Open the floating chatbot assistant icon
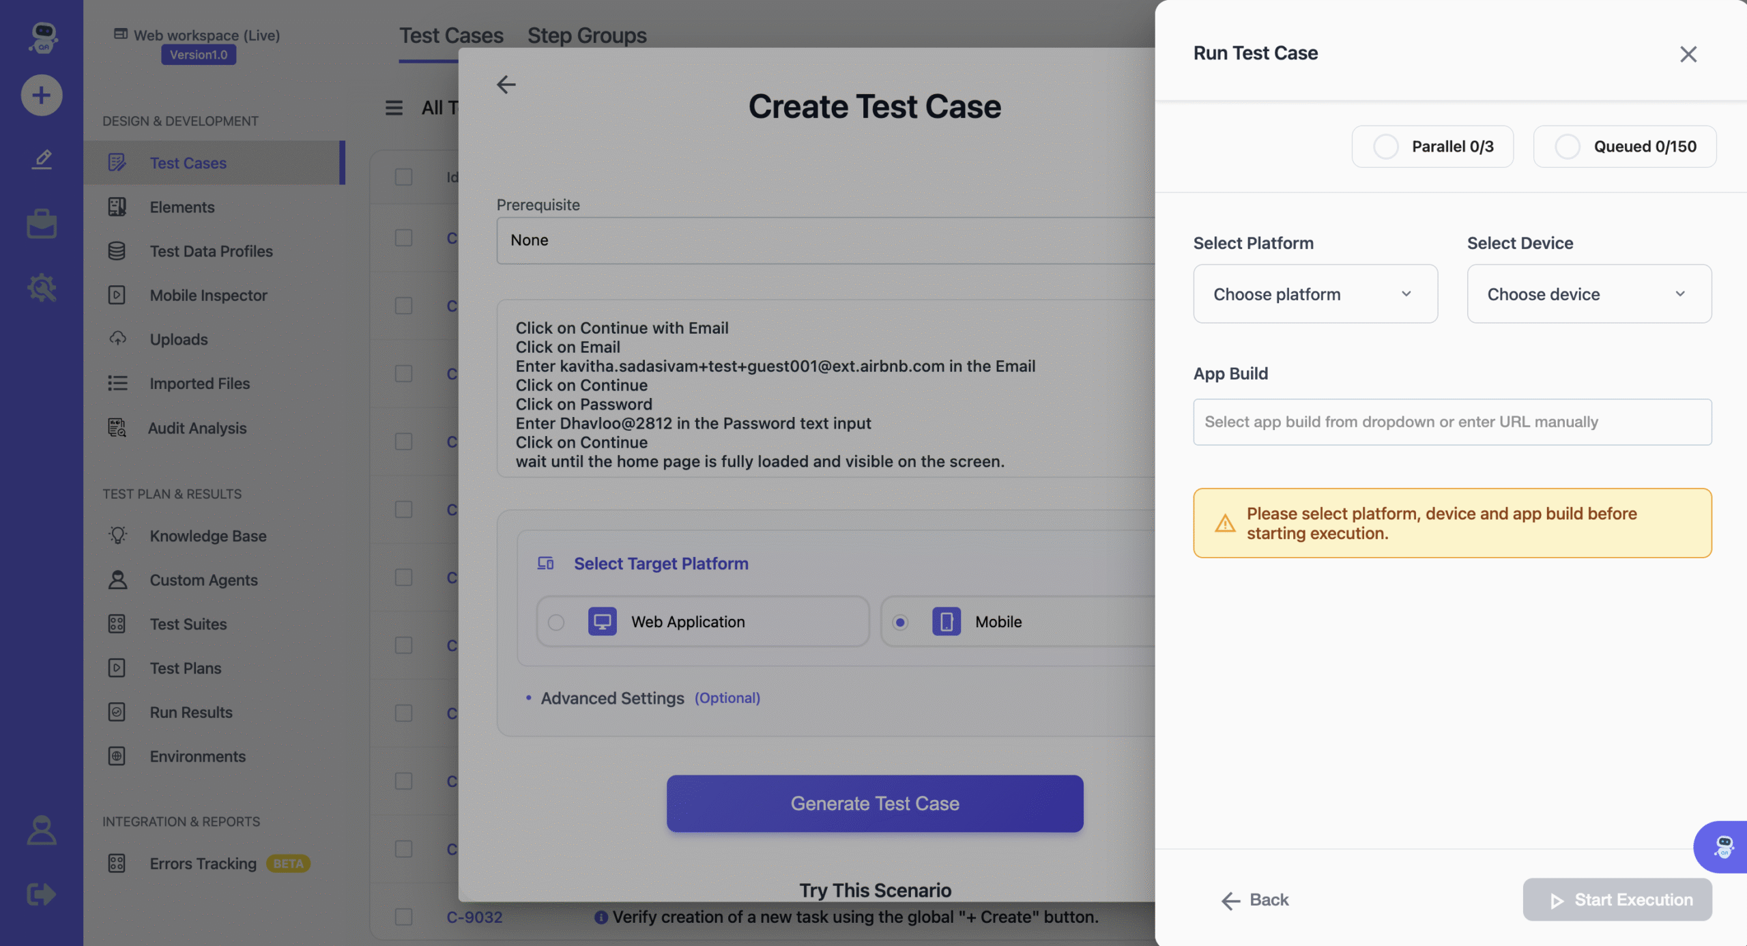This screenshot has height=946, width=1747. click(x=1724, y=846)
